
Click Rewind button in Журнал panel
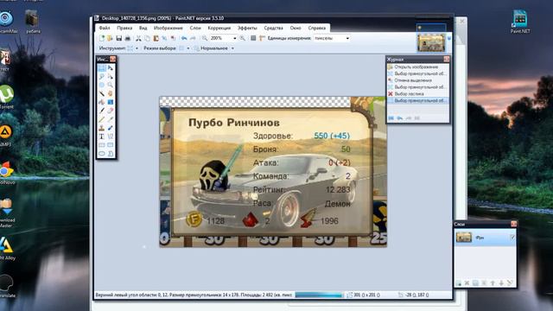coord(391,118)
